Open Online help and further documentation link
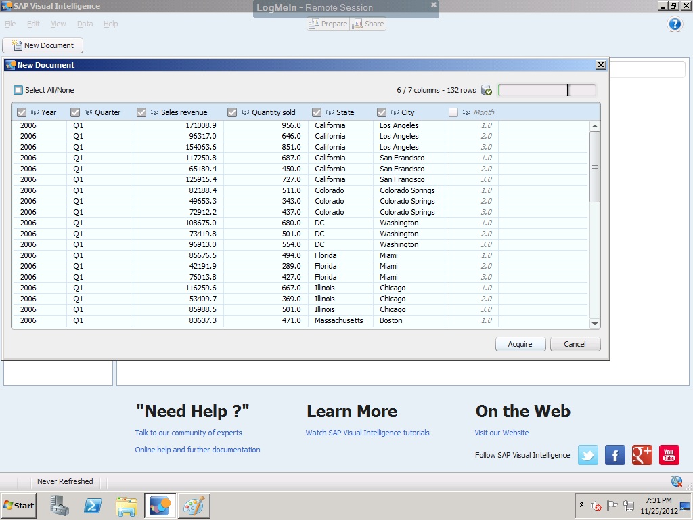The width and height of the screenshot is (693, 520). (x=198, y=450)
